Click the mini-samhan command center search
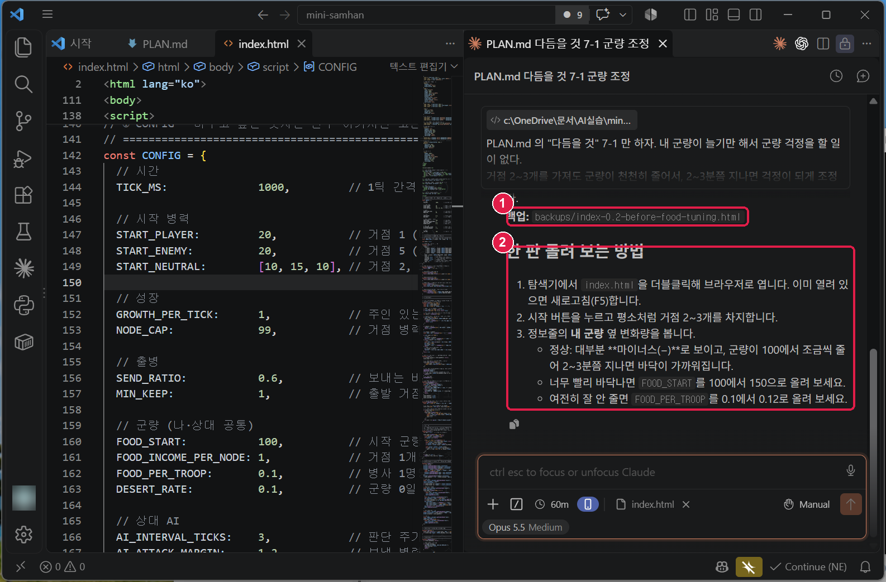The image size is (886, 582). (x=427, y=15)
